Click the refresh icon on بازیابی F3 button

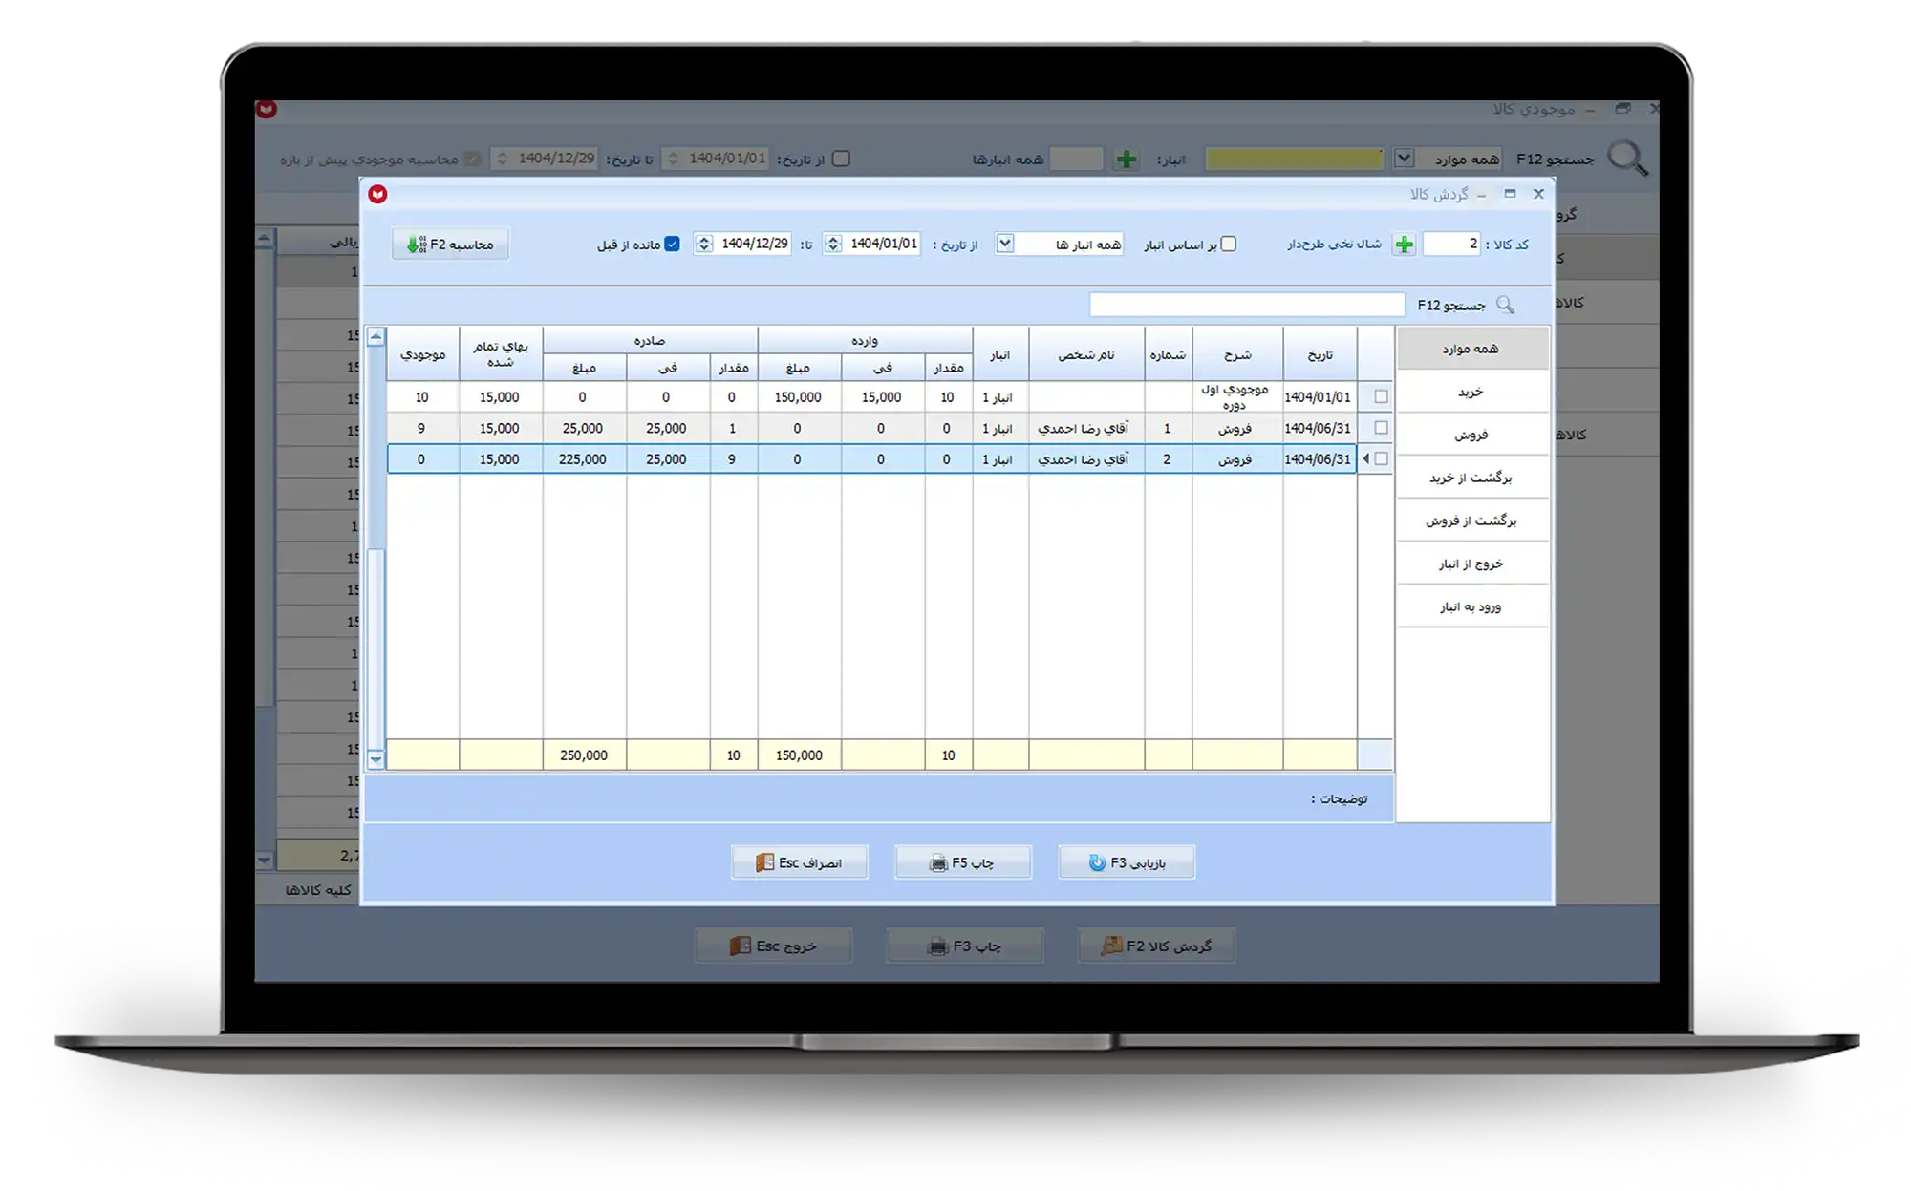pos(1097,863)
